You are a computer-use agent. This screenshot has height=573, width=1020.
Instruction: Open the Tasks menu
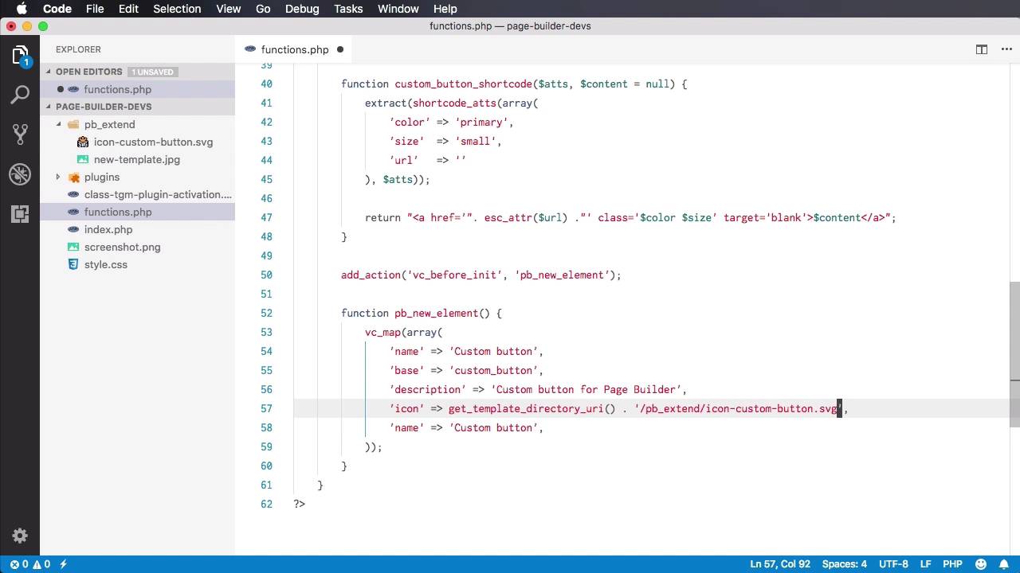[x=348, y=9]
